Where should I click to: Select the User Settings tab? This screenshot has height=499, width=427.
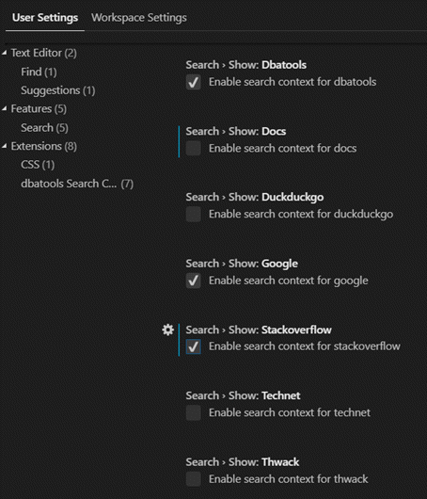click(x=45, y=18)
